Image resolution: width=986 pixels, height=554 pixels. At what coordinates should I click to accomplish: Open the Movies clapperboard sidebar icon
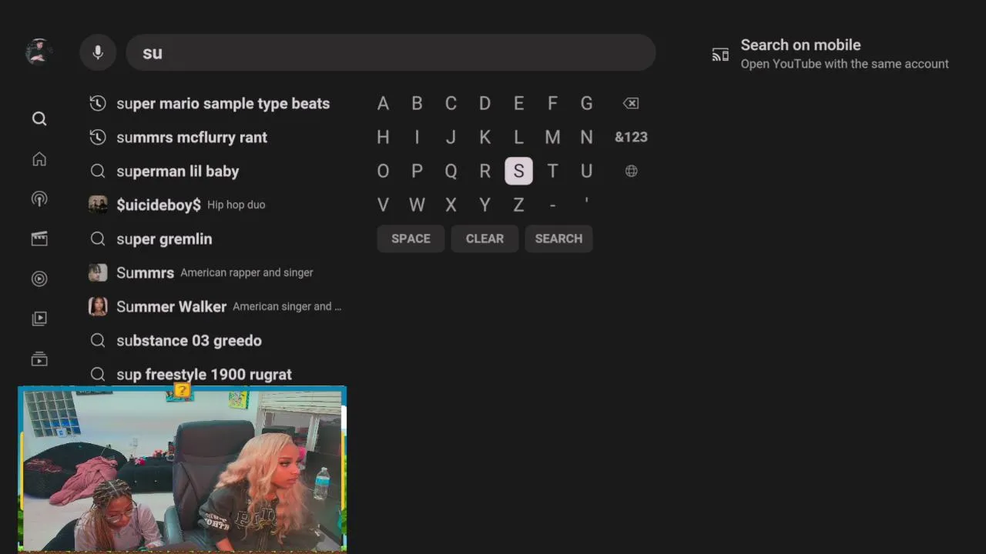tap(39, 239)
